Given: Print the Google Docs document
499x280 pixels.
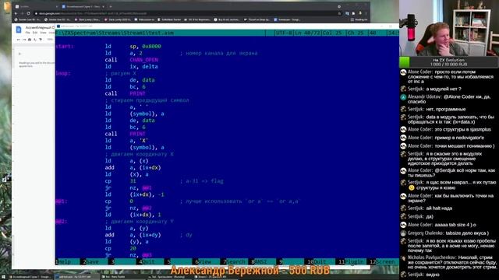Looking at the screenshot, I should pyautogui.click(x=30, y=40).
